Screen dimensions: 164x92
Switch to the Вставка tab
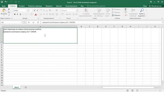(22, 6)
